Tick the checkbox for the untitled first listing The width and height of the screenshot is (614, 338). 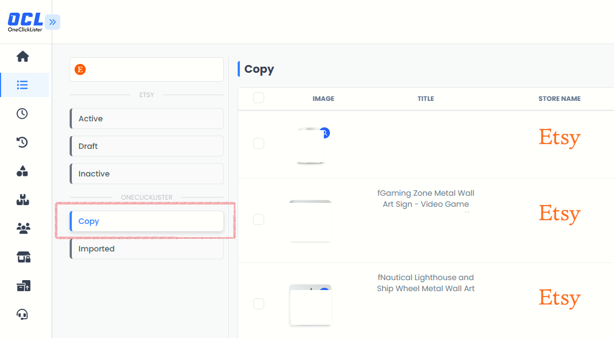(259, 143)
